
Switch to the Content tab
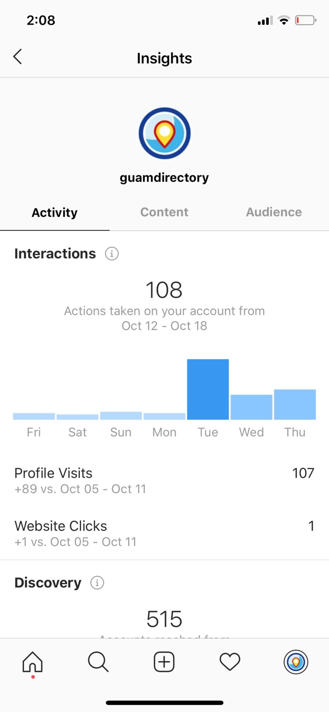click(164, 212)
